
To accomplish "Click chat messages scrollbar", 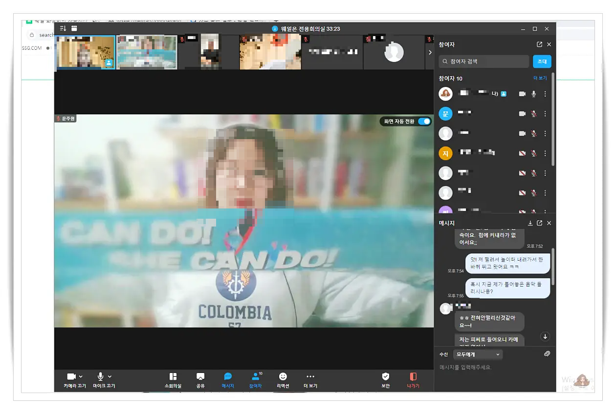I will click(x=553, y=267).
